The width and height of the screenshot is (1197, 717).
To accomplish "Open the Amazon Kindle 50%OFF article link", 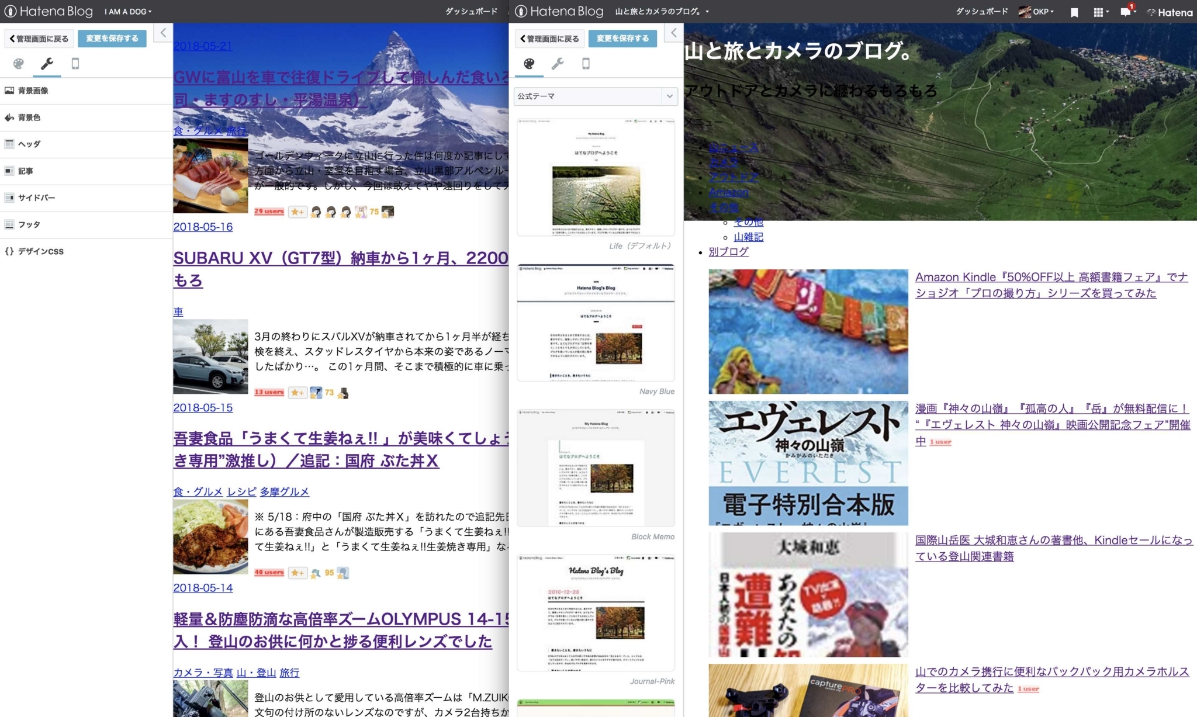I will [1051, 285].
